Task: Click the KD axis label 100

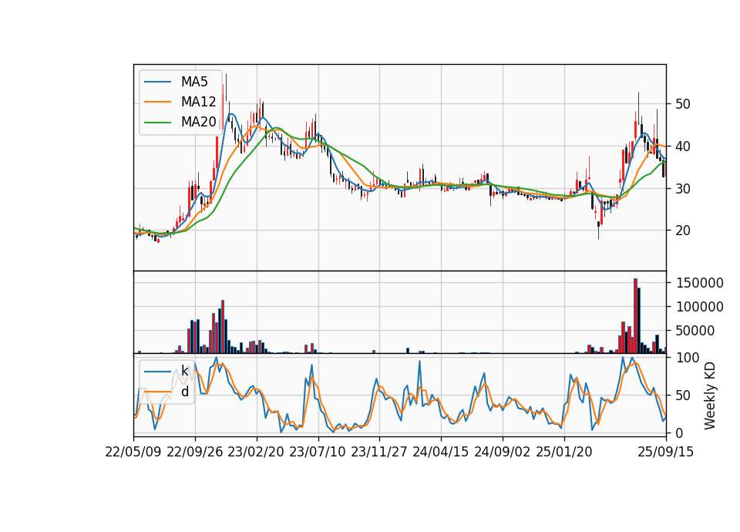Action: [x=688, y=358]
